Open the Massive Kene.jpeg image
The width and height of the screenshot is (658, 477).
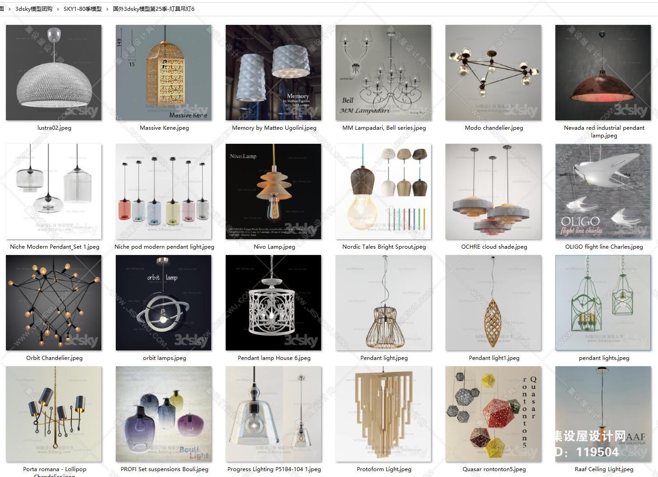tap(164, 72)
